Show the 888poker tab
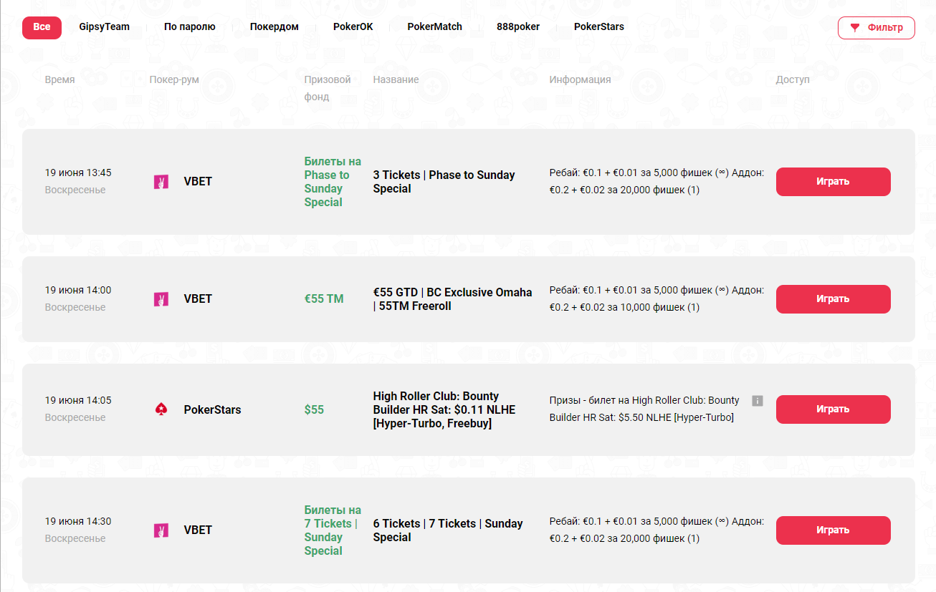 click(x=518, y=27)
